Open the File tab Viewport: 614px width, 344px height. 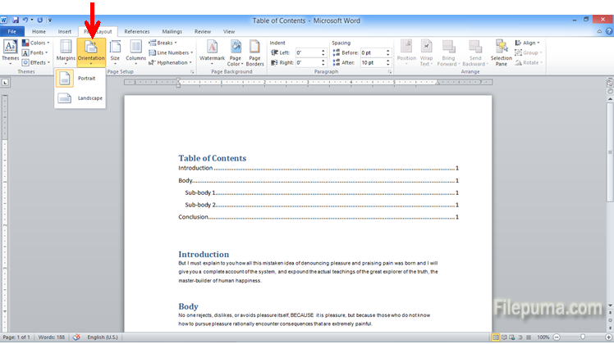pos(12,31)
